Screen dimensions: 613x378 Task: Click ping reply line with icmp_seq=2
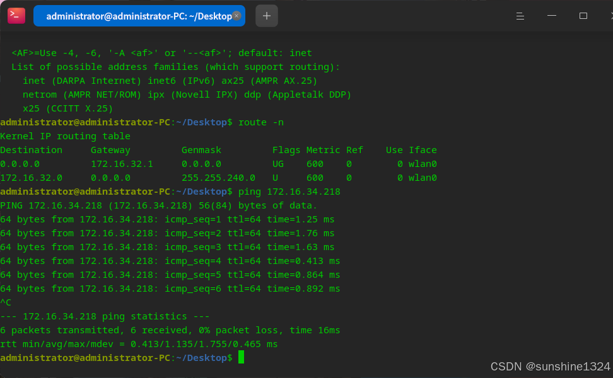pos(167,233)
